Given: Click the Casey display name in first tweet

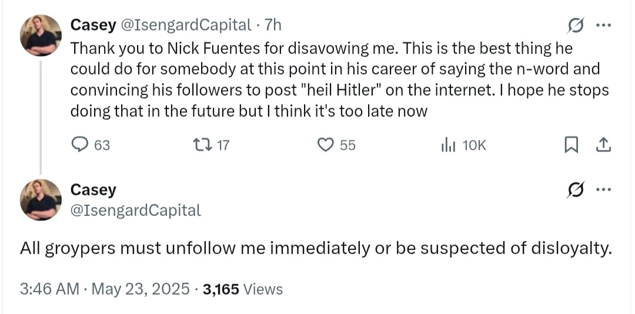Looking at the screenshot, I should tap(93, 25).
